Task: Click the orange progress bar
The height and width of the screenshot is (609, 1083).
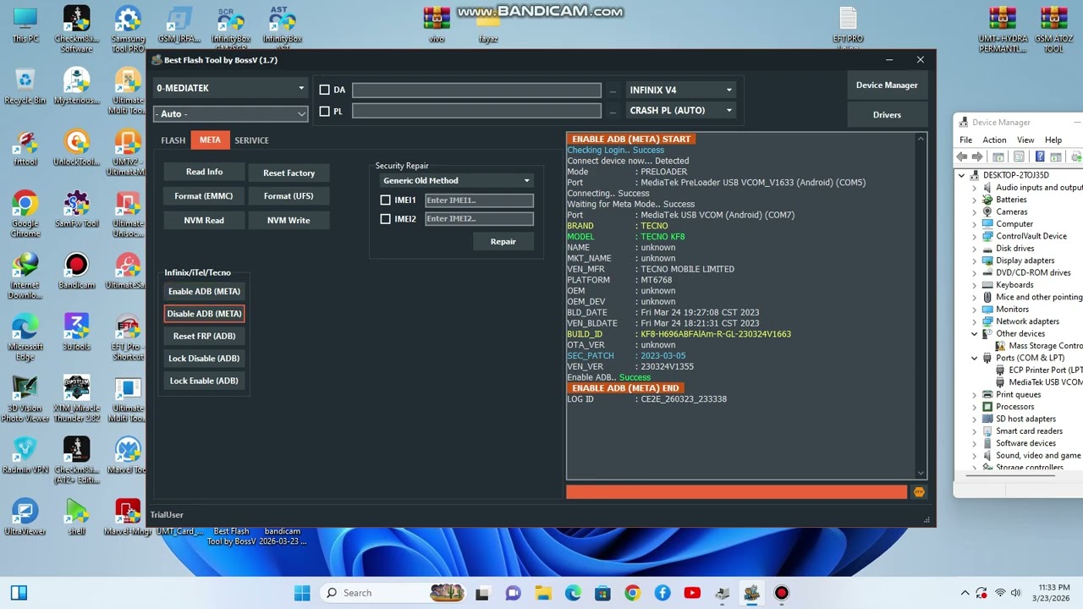Action: pos(736,492)
